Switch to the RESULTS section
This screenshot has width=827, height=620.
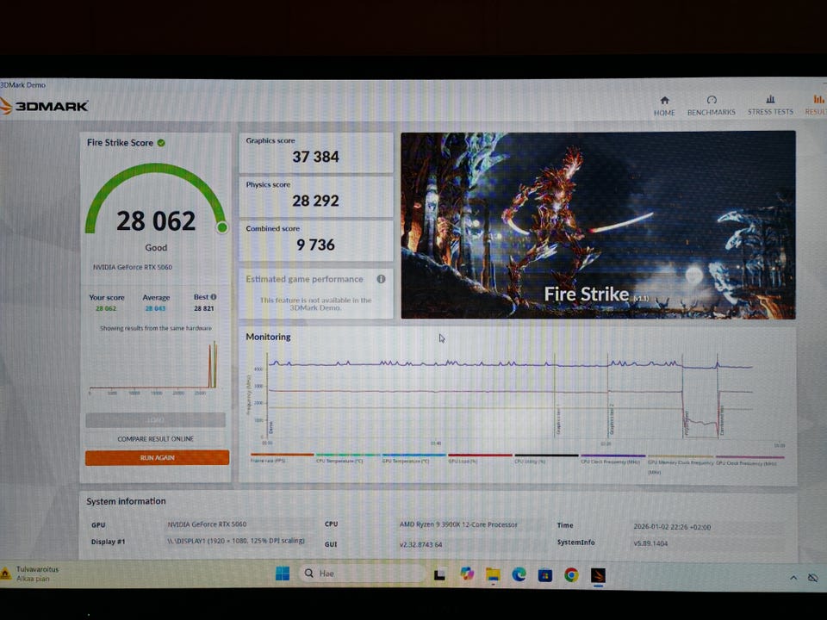(817, 105)
